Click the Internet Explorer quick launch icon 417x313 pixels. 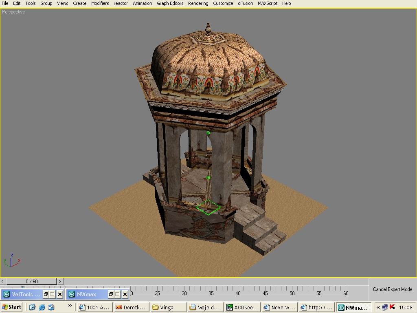pos(42,307)
